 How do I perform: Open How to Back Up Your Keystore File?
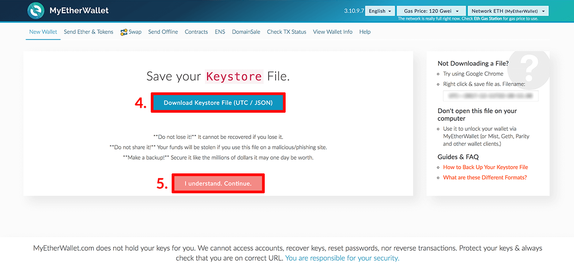485,167
